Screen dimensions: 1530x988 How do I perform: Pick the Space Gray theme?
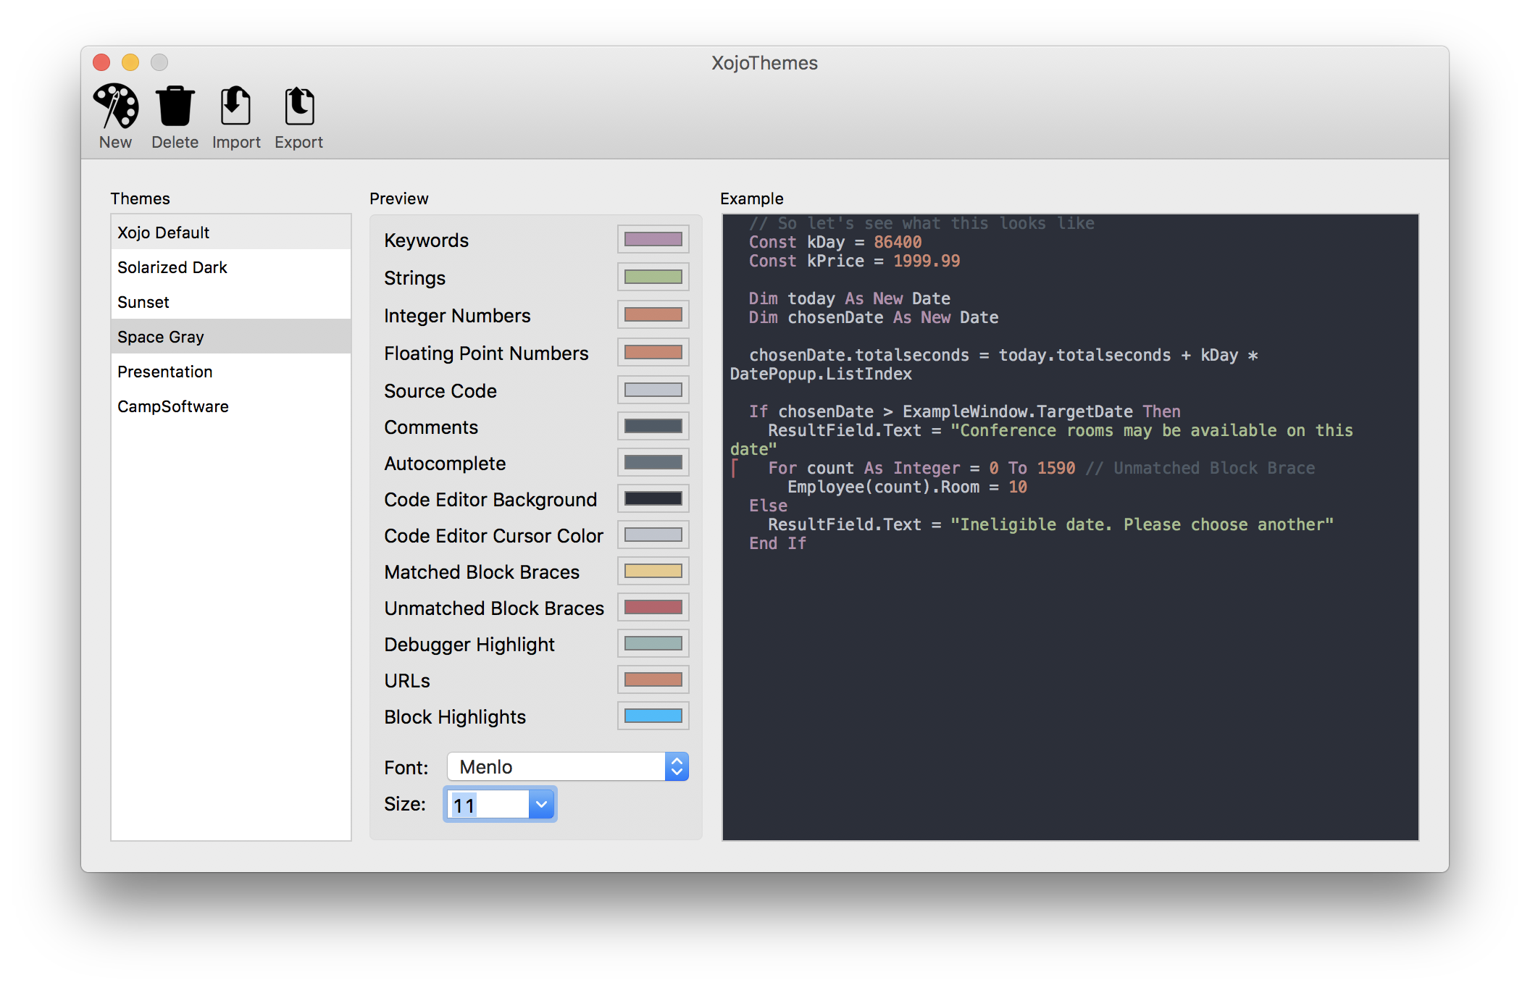point(231,337)
